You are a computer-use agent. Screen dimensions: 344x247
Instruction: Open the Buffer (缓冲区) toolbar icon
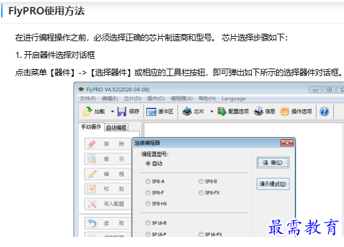pos(151,112)
